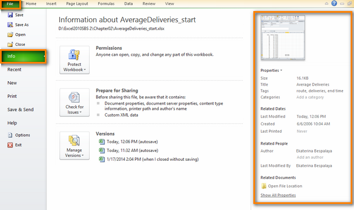Click the workbook preview thumbnail
Screen dimensions: 354x210
[x=283, y=38]
